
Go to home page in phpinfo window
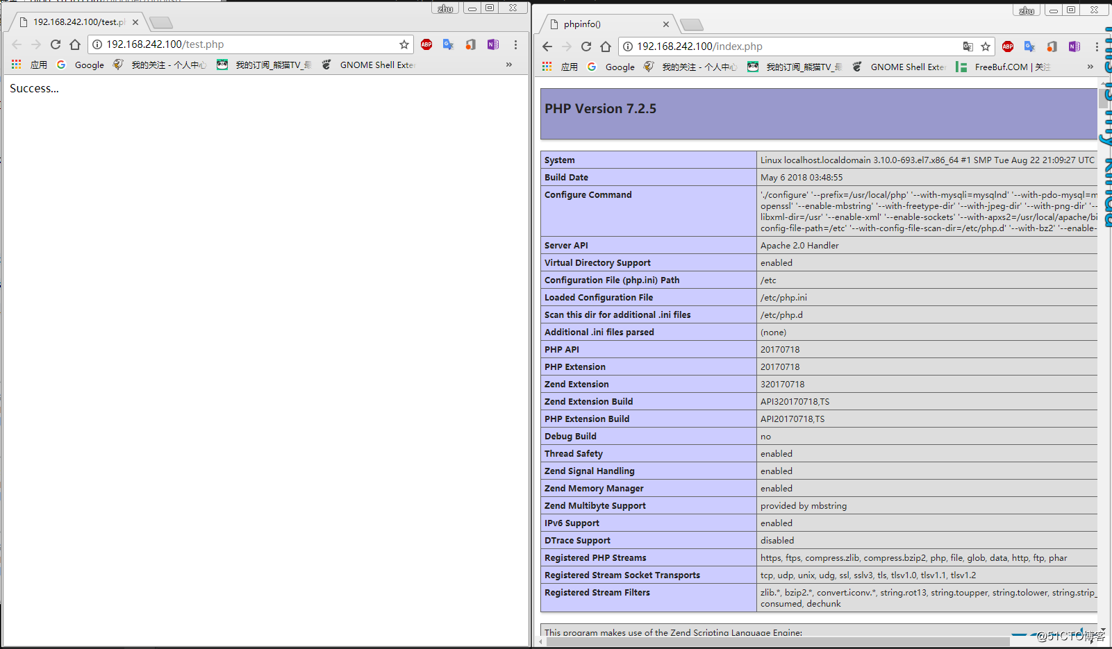[606, 47]
